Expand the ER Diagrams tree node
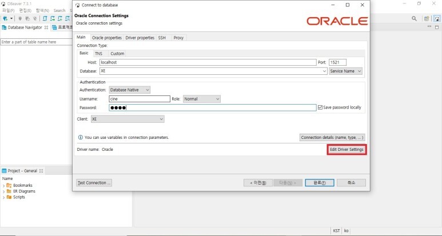 3,191
